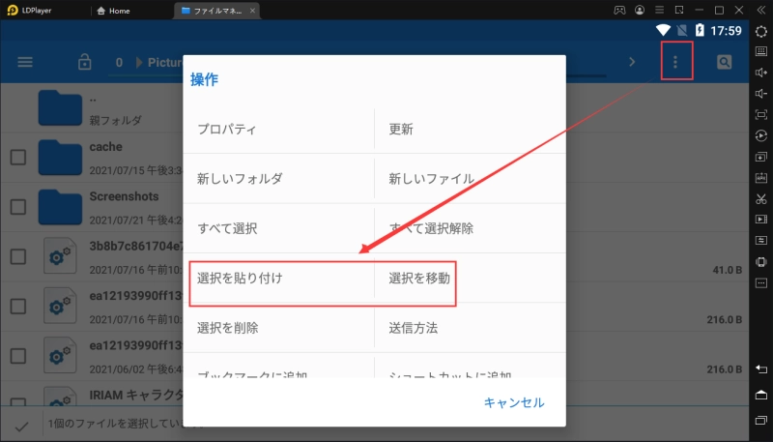Tick the checkbox for file 3b8b7c861704

pyautogui.click(x=18, y=256)
